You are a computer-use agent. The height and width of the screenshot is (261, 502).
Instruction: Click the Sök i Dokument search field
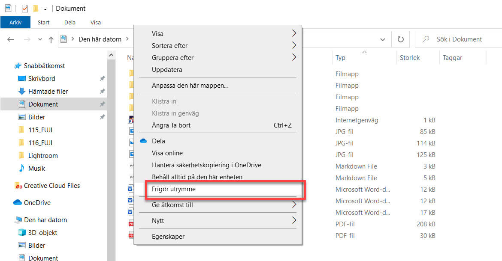(x=463, y=39)
